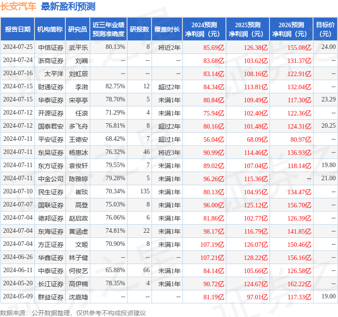The image size is (338, 317).
Task: Click 2024 profit value 56.04亿
Action: [214, 139]
